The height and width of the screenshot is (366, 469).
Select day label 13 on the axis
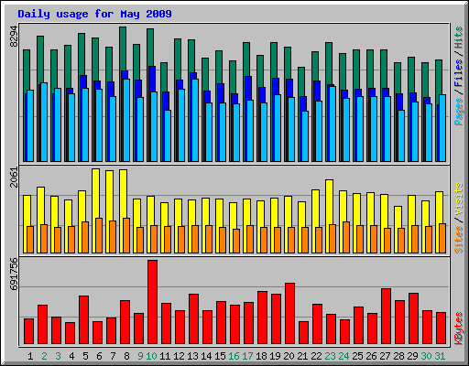[192, 356]
